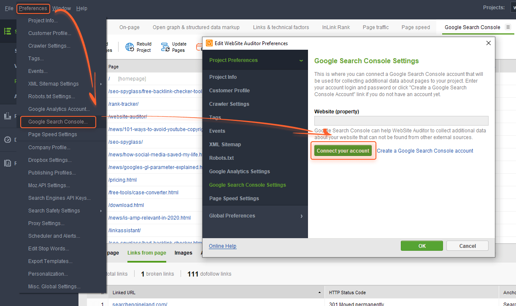
Task: Click Cancel in the preferences dialog
Action: 467,246
